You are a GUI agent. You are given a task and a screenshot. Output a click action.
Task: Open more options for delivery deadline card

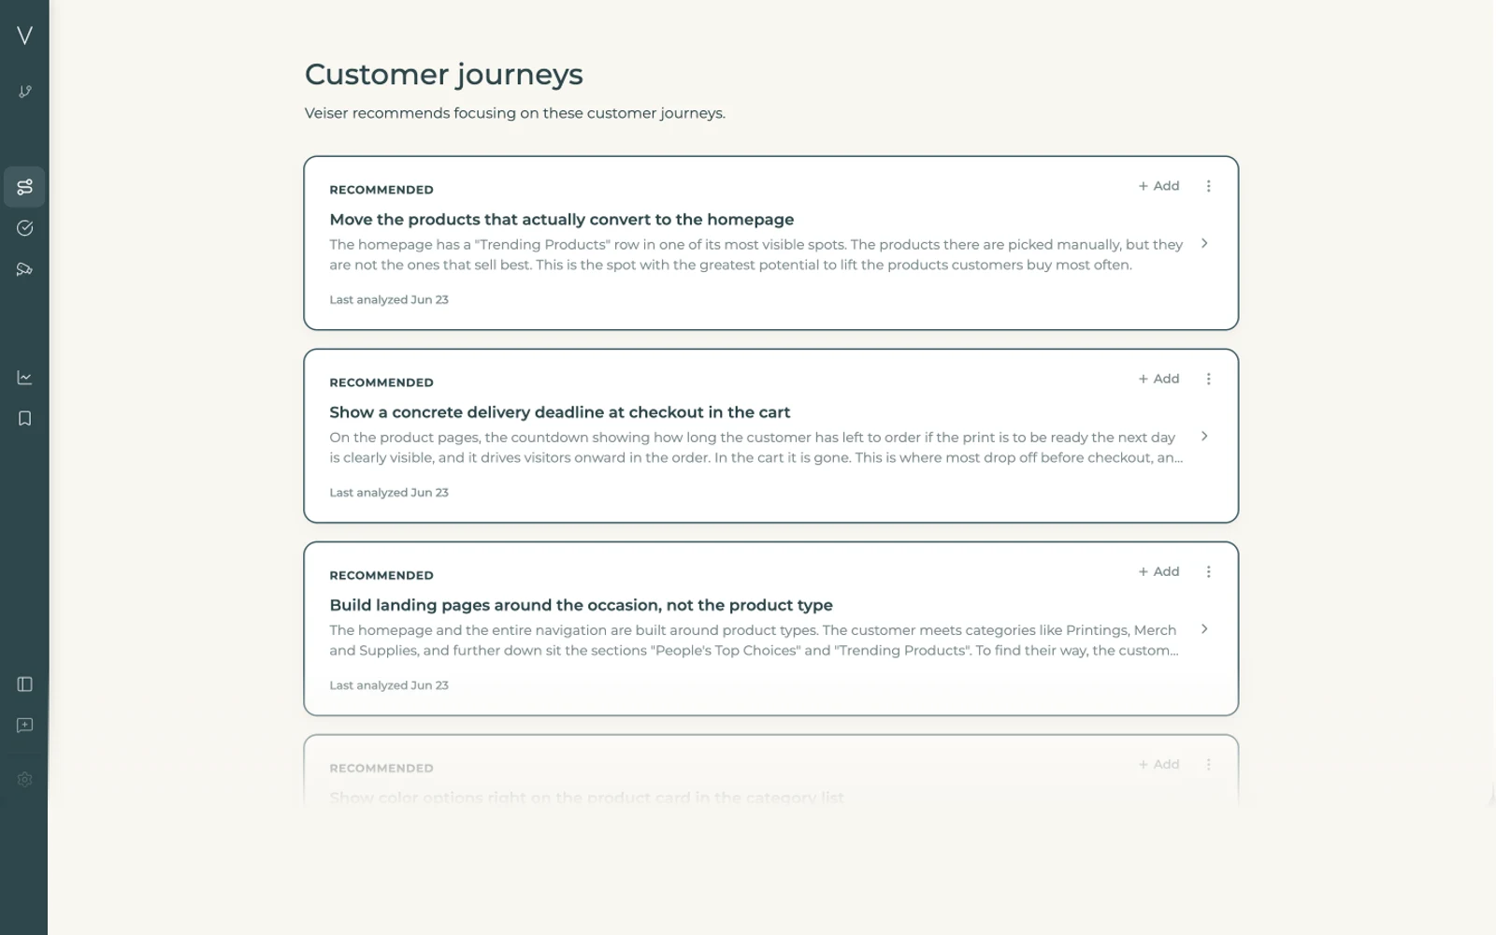click(1208, 379)
